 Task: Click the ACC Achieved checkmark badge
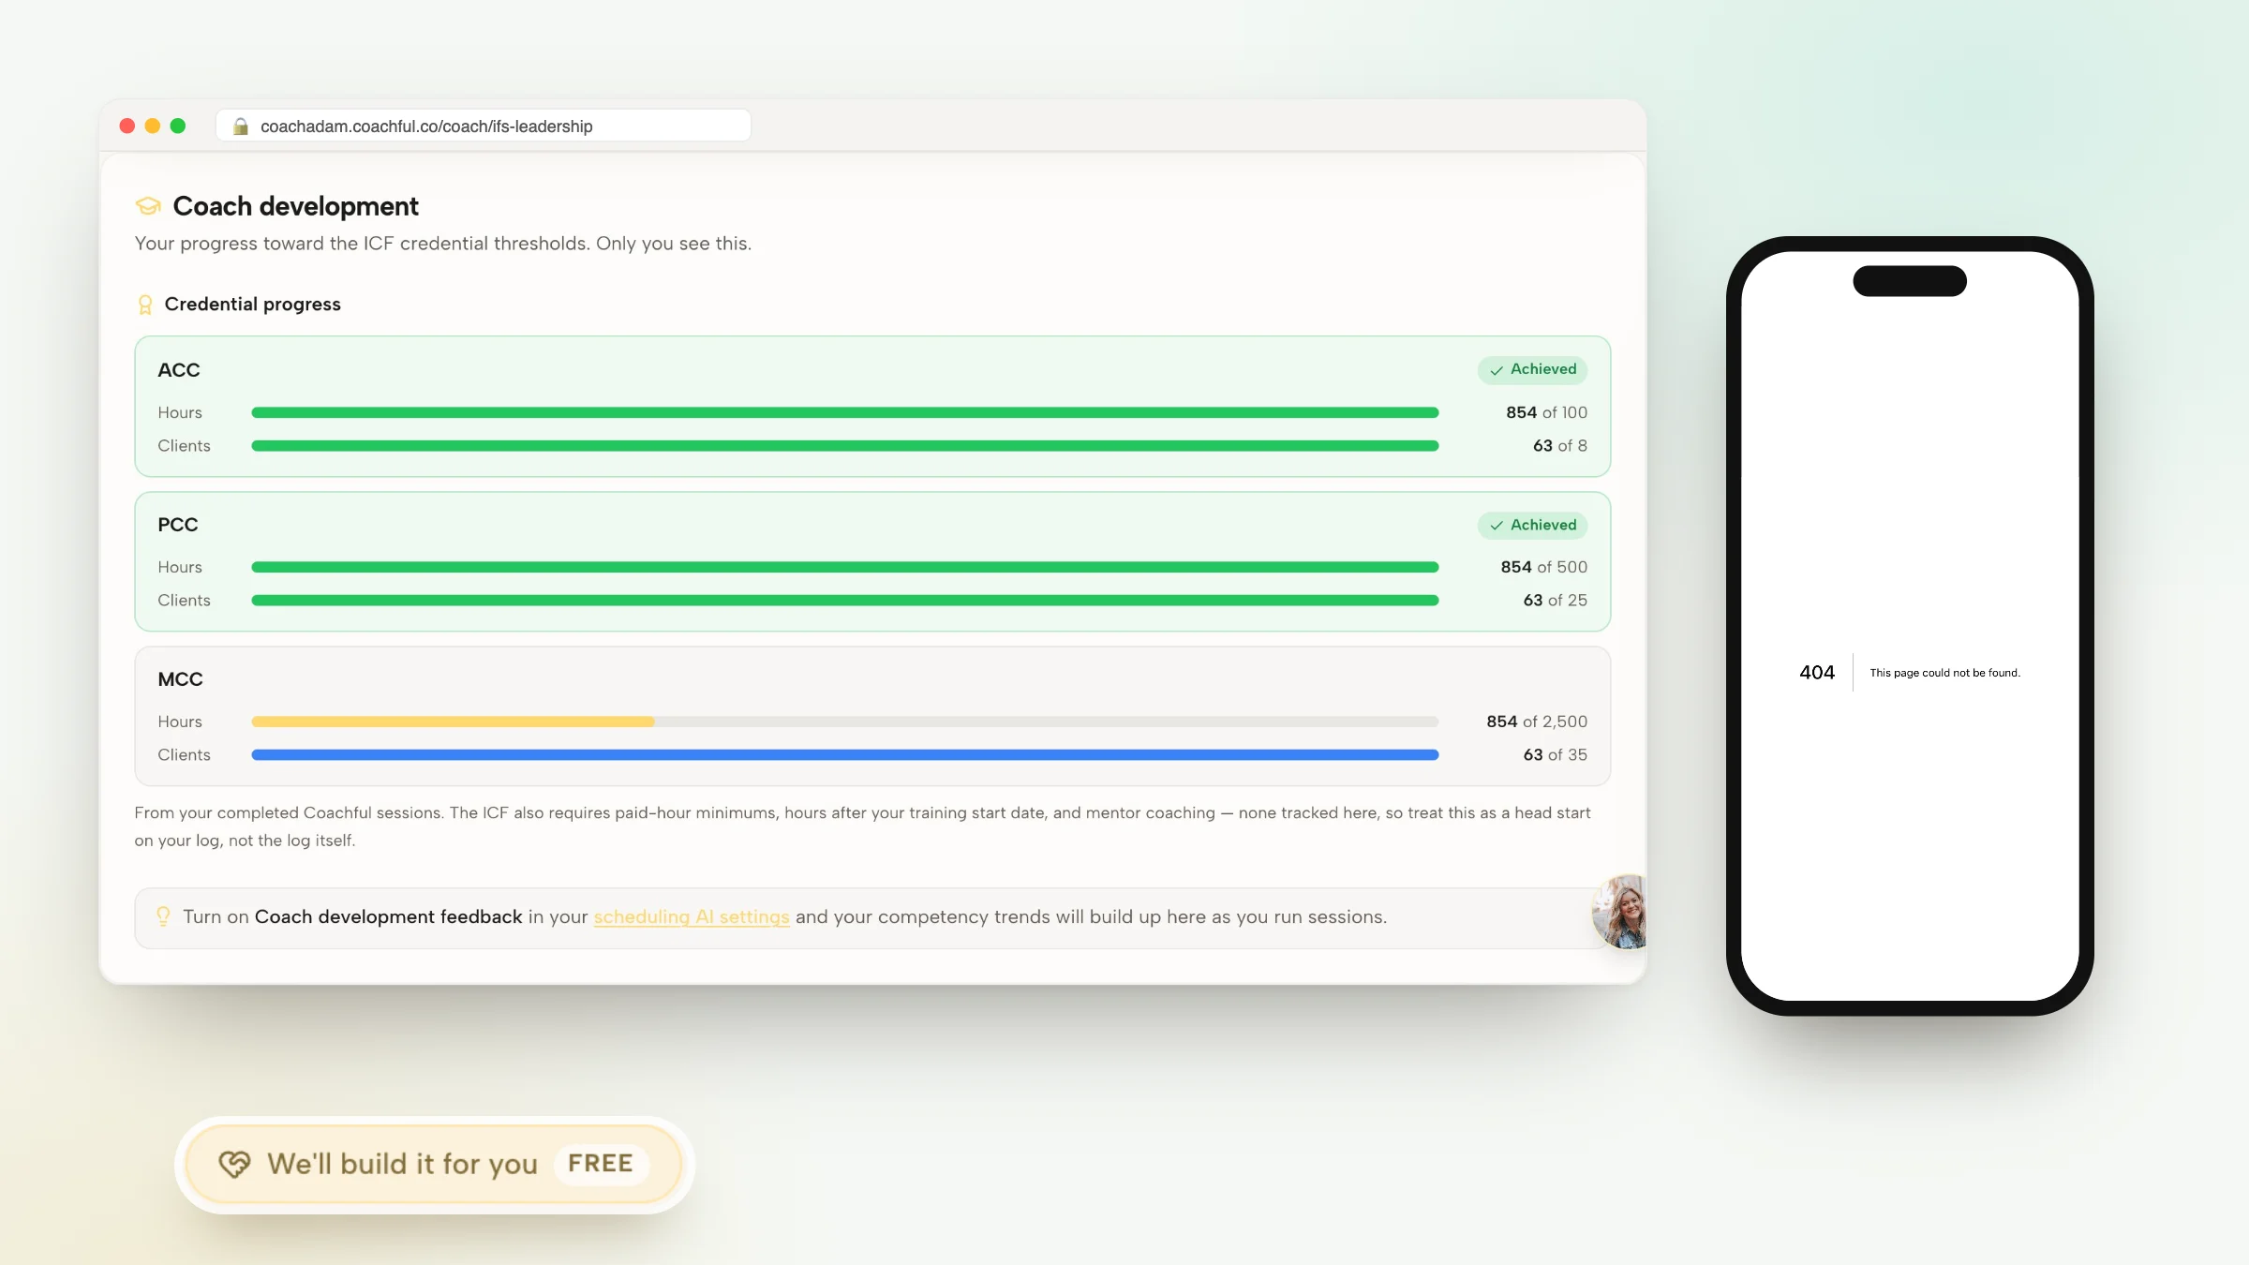click(x=1533, y=369)
